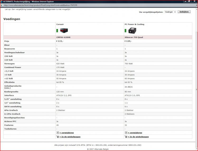Click the 6+2Pin Grafisch row label
This screenshot has height=151, width=198.
(12, 114)
